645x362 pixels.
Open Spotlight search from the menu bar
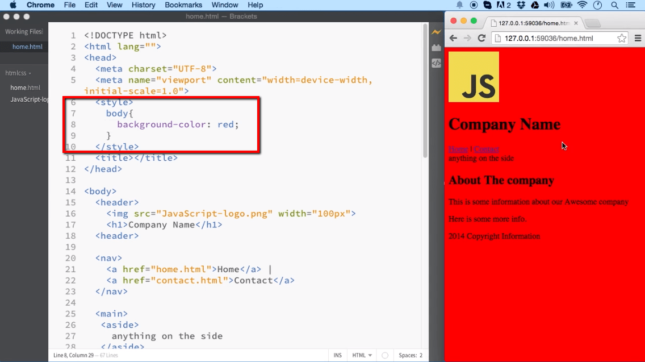click(614, 5)
